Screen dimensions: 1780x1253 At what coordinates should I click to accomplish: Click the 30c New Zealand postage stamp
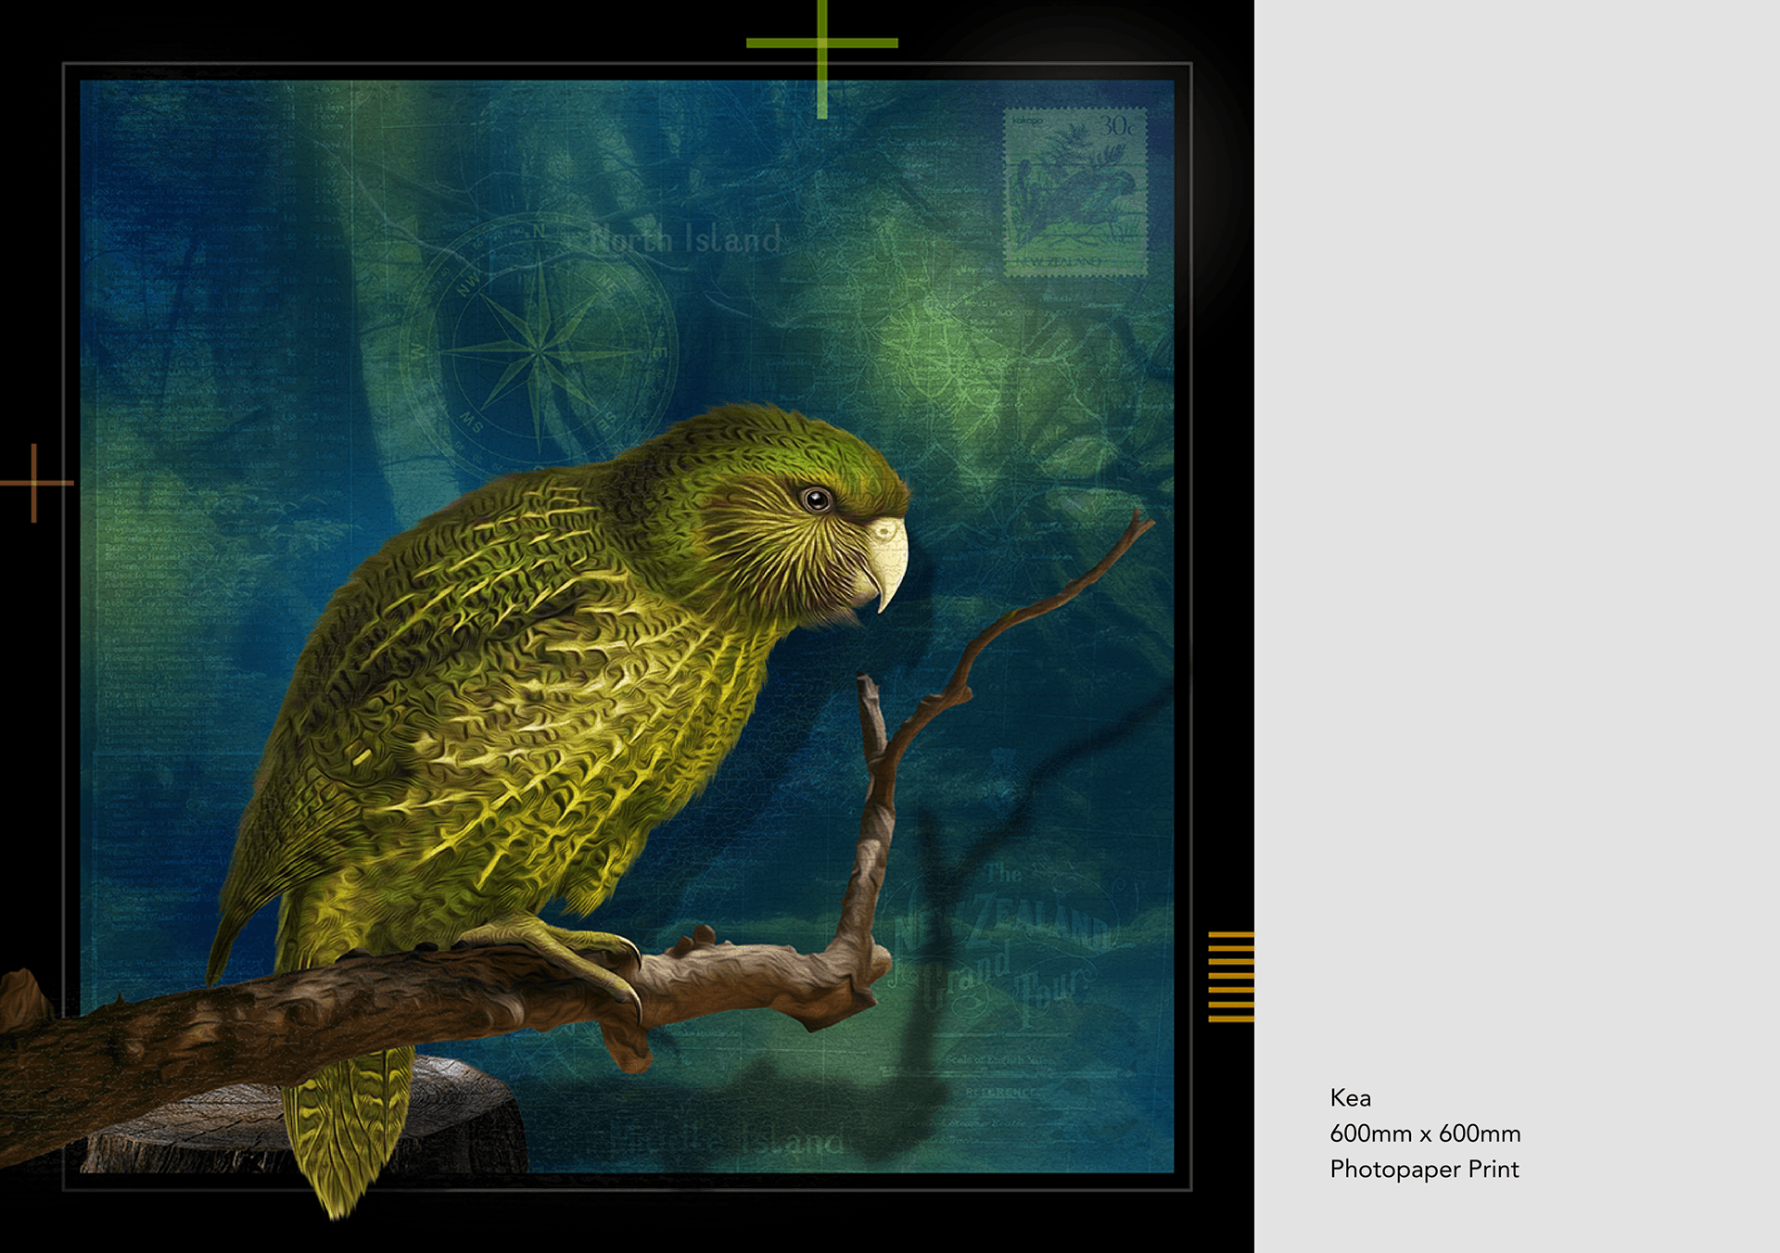[x=1075, y=192]
